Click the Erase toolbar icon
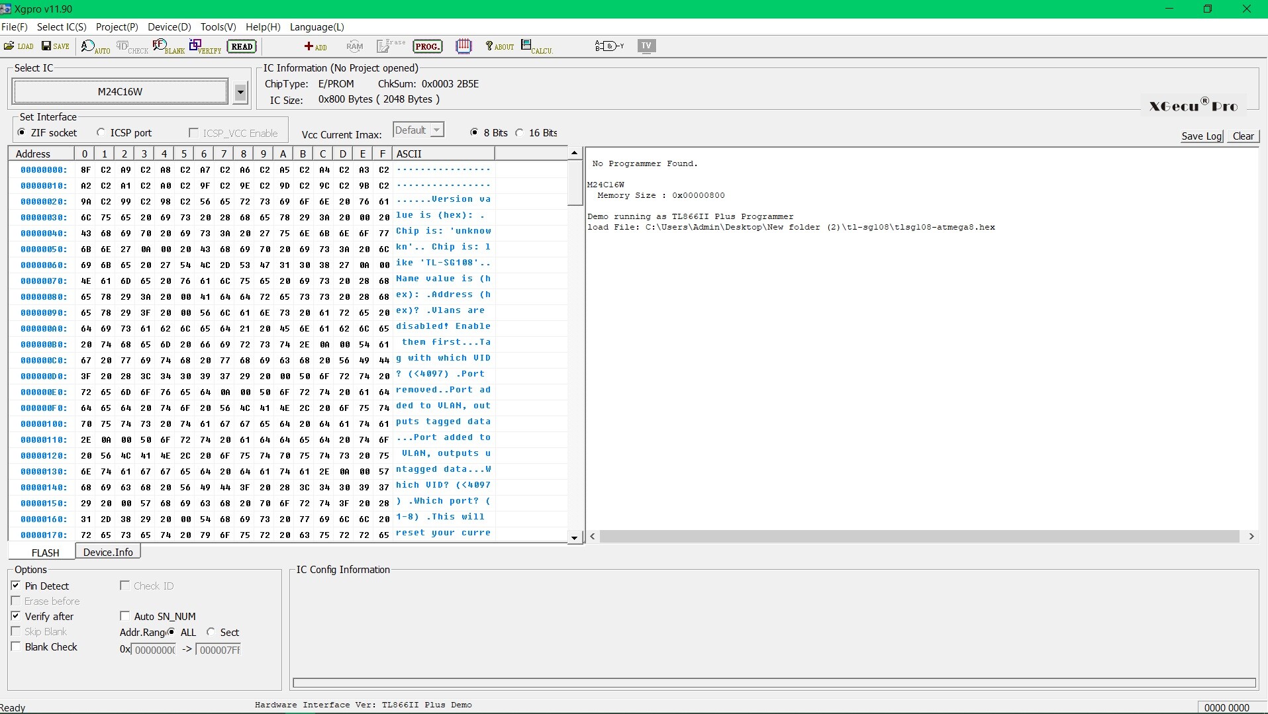The image size is (1268, 714). pos(391,46)
